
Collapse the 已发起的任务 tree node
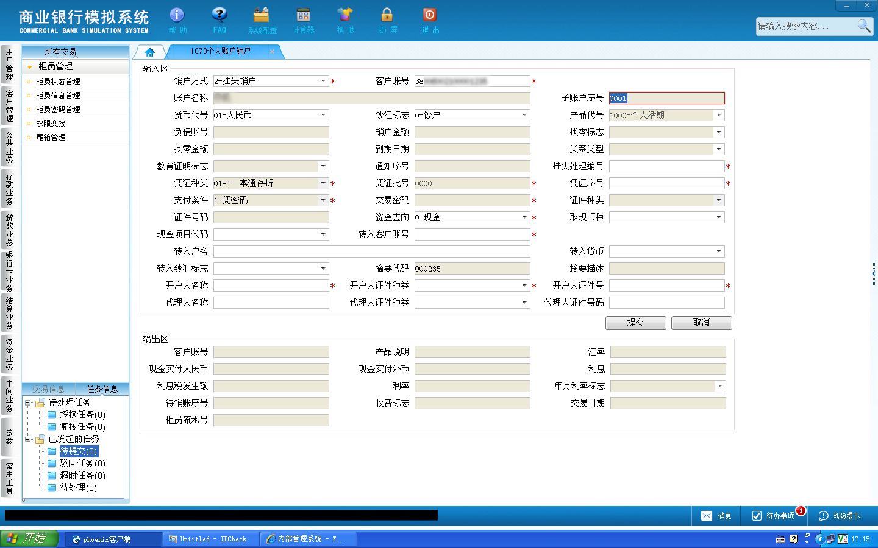[27, 439]
